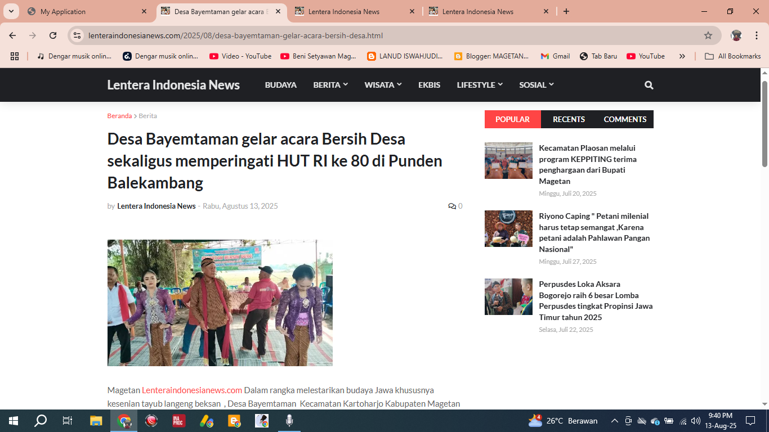Click the browser forward arrow
Image resolution: width=769 pixels, height=432 pixels.
tap(33, 35)
